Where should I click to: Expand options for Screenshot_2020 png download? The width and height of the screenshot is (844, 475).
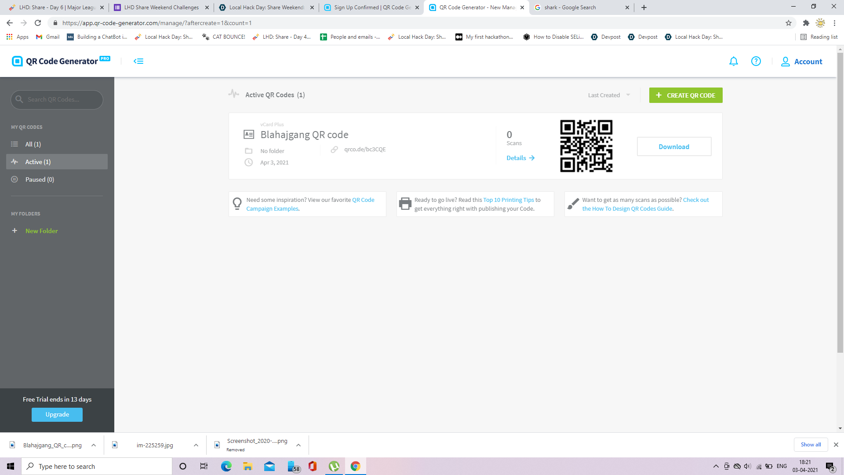click(298, 445)
